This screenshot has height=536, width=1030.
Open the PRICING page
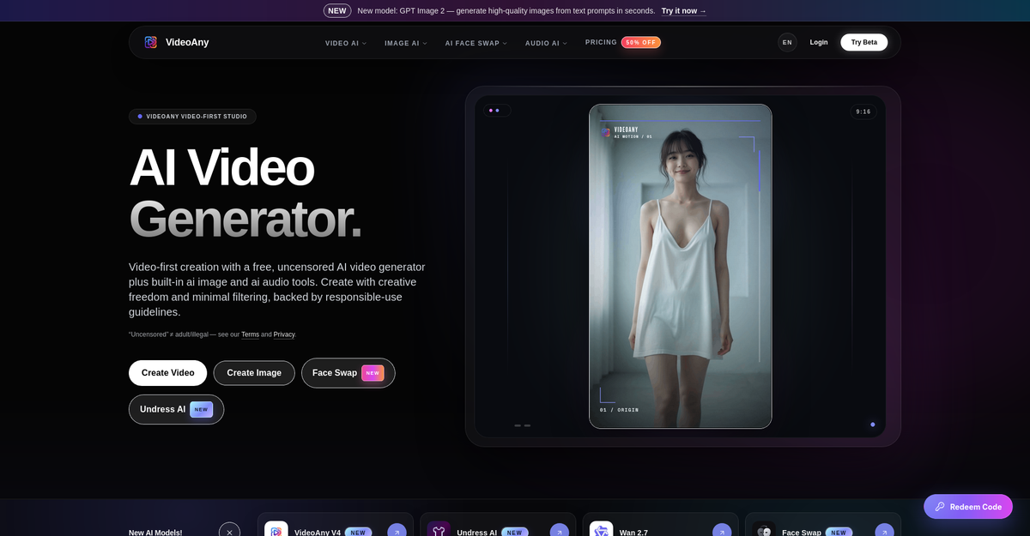[x=601, y=42]
